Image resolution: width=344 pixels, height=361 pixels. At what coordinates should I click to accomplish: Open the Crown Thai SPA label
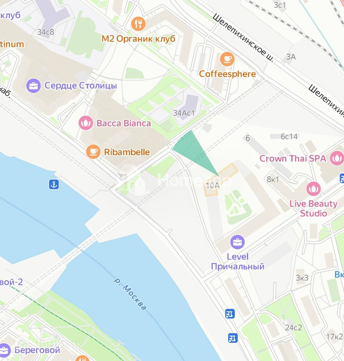point(293,158)
